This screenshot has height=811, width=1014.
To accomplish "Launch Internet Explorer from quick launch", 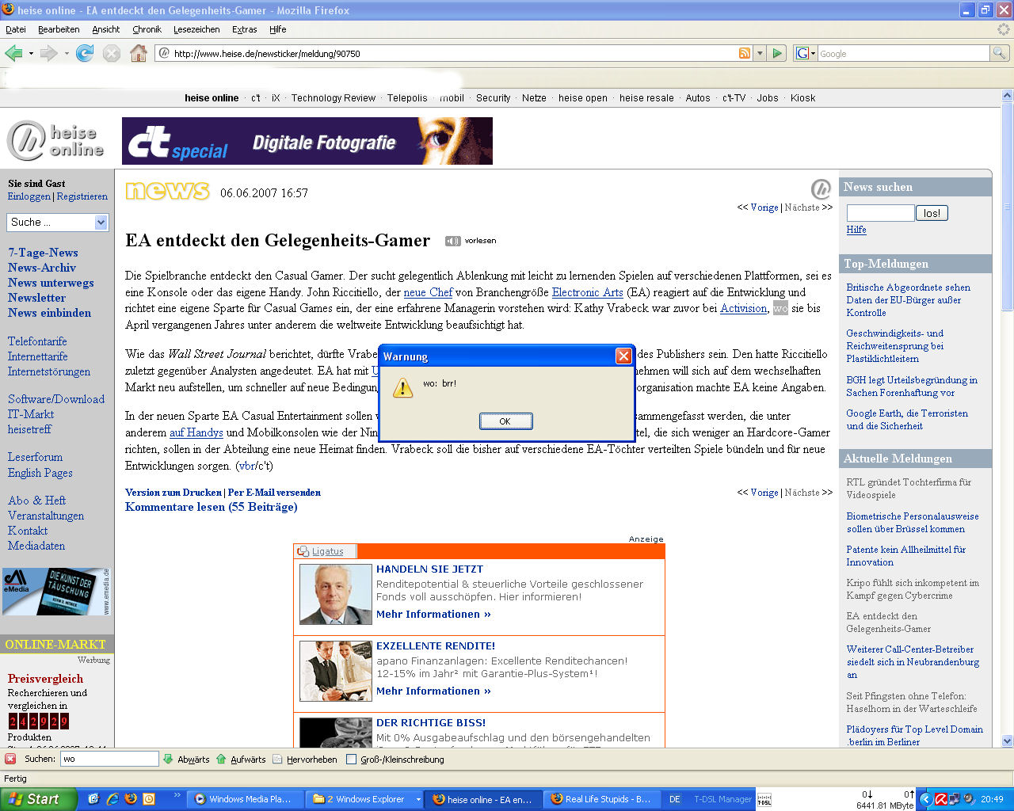I will tap(112, 799).
